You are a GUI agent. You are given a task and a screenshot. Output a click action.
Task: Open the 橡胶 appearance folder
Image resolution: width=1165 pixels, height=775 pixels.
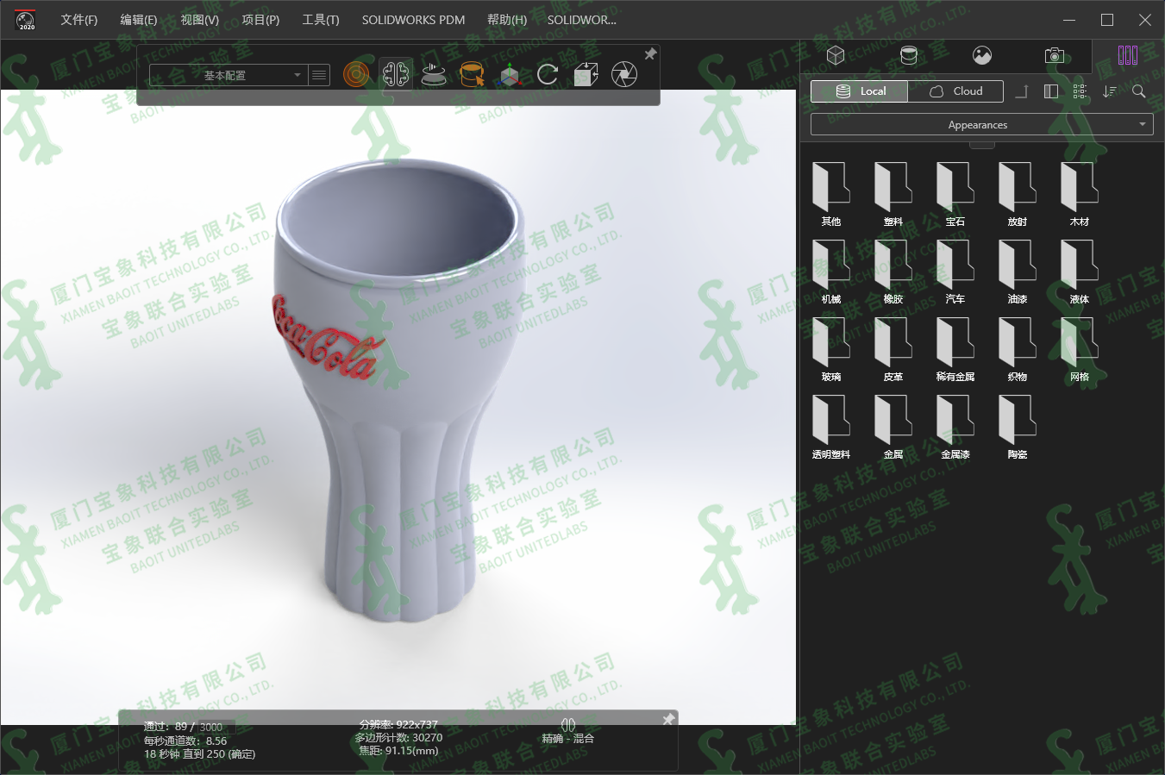893,272
